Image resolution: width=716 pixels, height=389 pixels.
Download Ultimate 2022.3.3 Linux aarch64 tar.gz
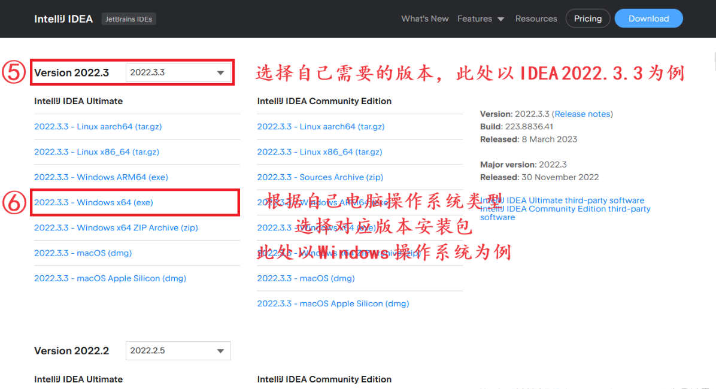[98, 127]
